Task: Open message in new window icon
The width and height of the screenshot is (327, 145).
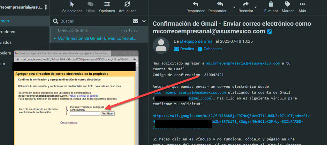Action: click(x=270, y=31)
